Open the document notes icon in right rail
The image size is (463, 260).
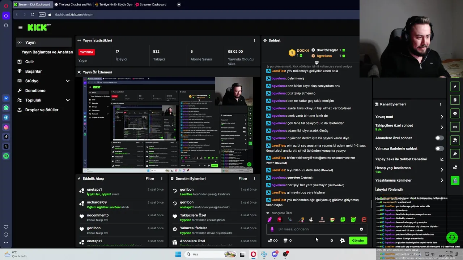455,100
